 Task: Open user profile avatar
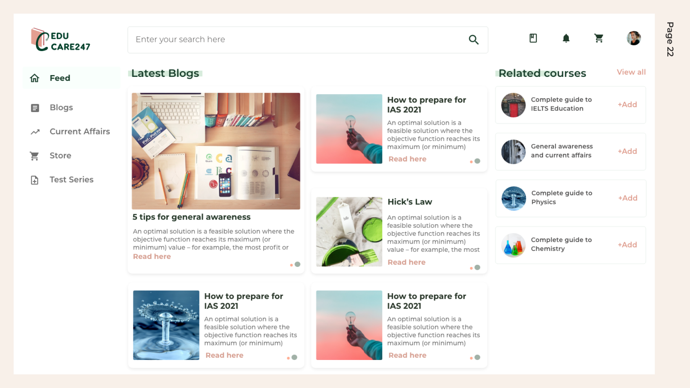634,38
